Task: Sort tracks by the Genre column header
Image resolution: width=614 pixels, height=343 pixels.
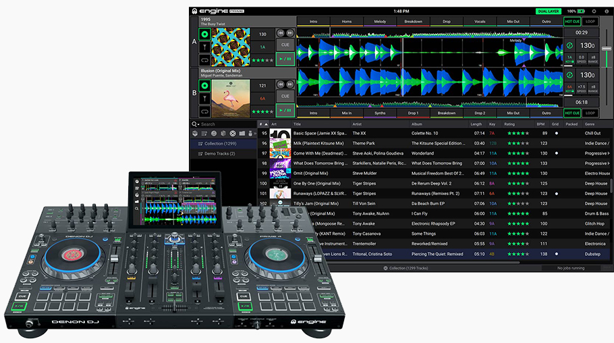Action: 590,124
